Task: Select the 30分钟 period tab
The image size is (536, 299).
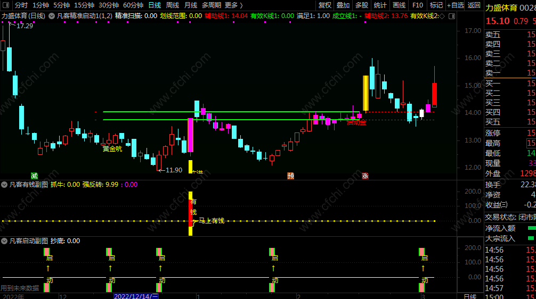Action: 109,5
